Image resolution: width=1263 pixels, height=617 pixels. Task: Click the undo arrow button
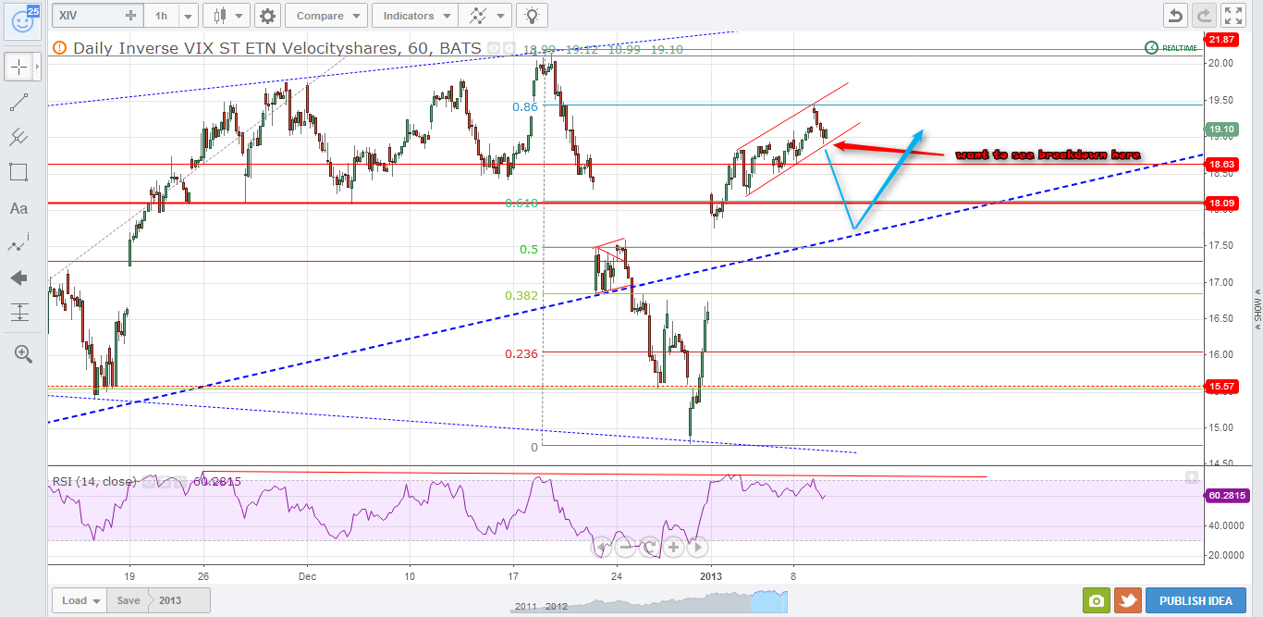(1176, 16)
